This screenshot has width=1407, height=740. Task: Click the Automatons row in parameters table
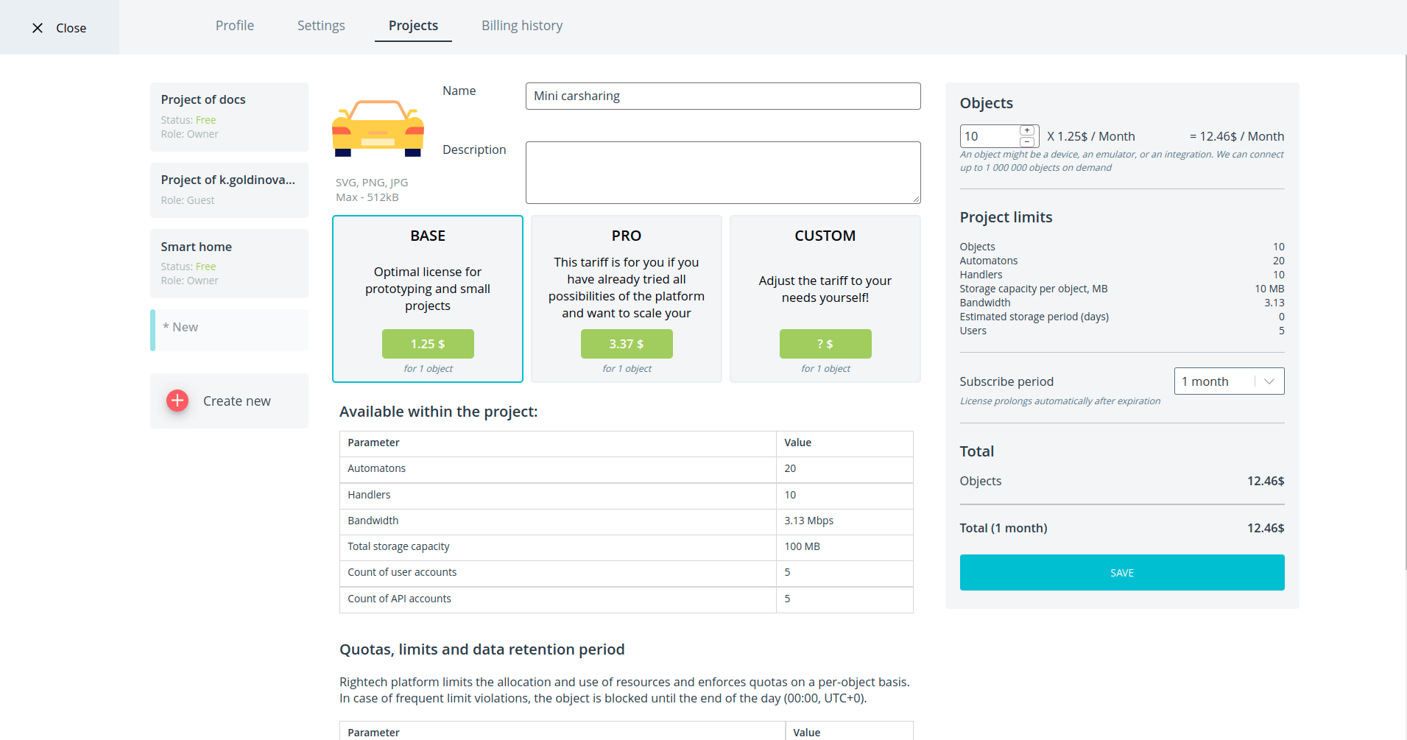pos(627,469)
